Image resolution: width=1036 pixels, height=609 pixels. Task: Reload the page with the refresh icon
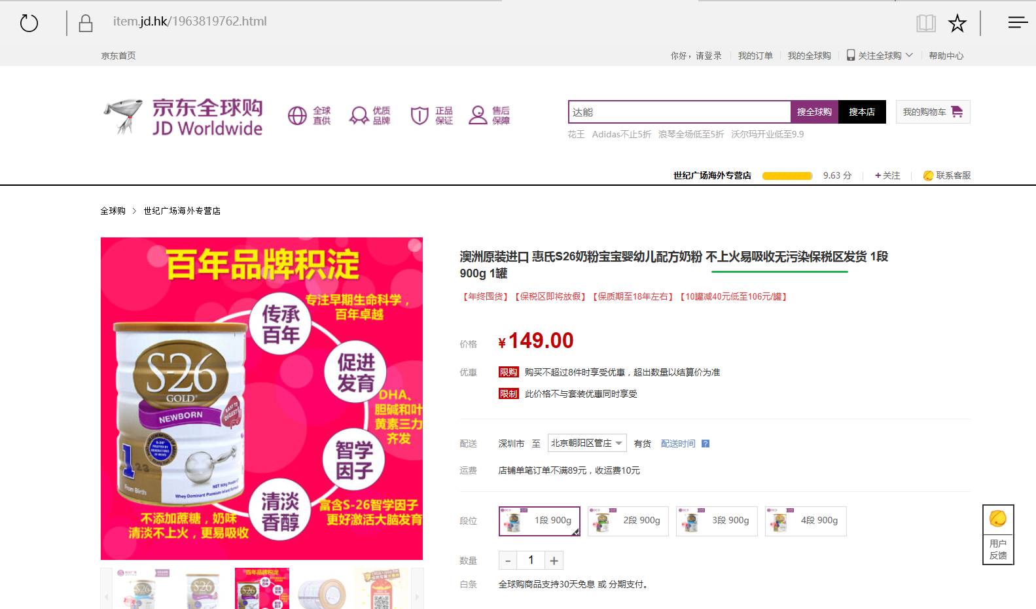click(29, 24)
